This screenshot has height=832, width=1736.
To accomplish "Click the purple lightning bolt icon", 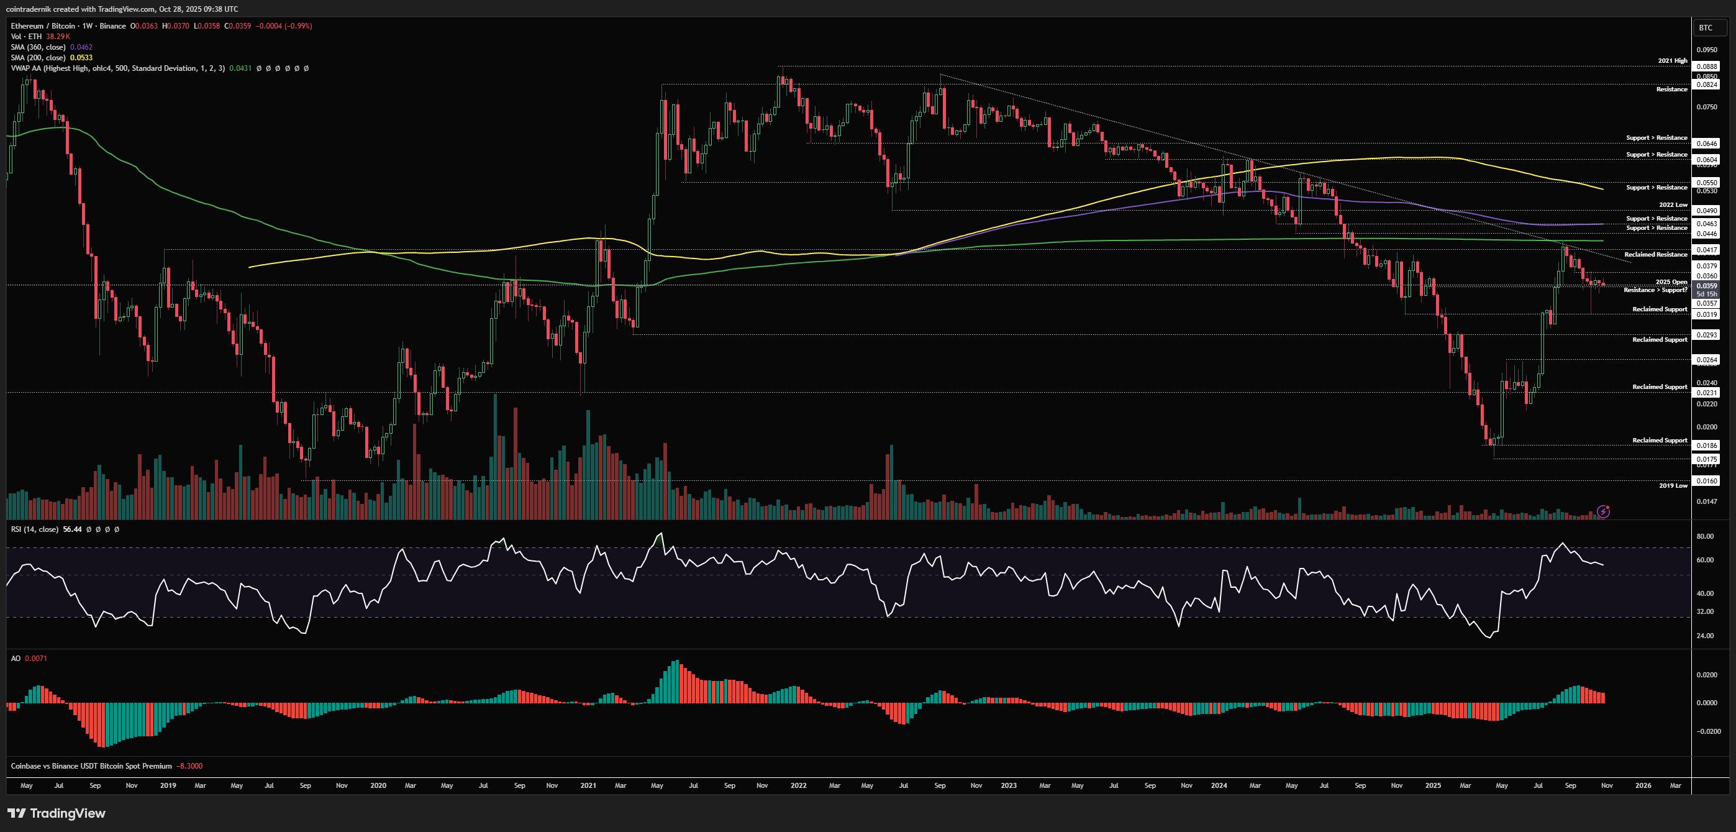I will (x=1603, y=512).
